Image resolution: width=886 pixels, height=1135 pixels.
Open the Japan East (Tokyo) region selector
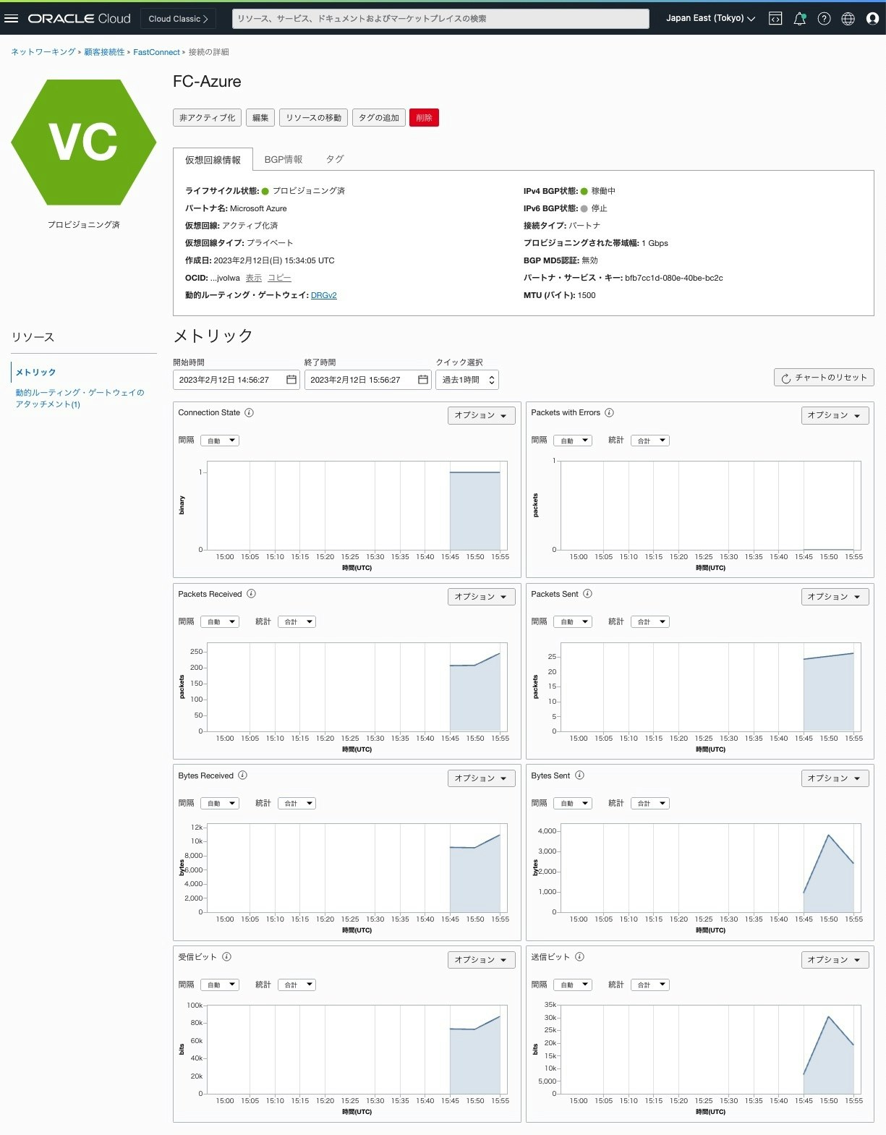tap(710, 18)
